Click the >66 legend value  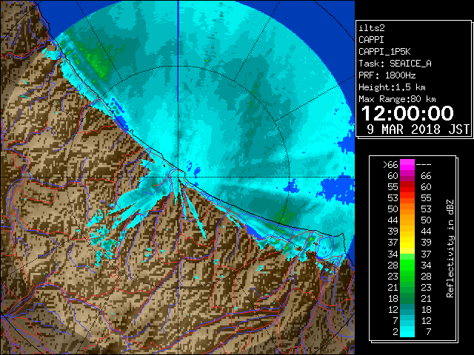pyautogui.click(x=390, y=165)
